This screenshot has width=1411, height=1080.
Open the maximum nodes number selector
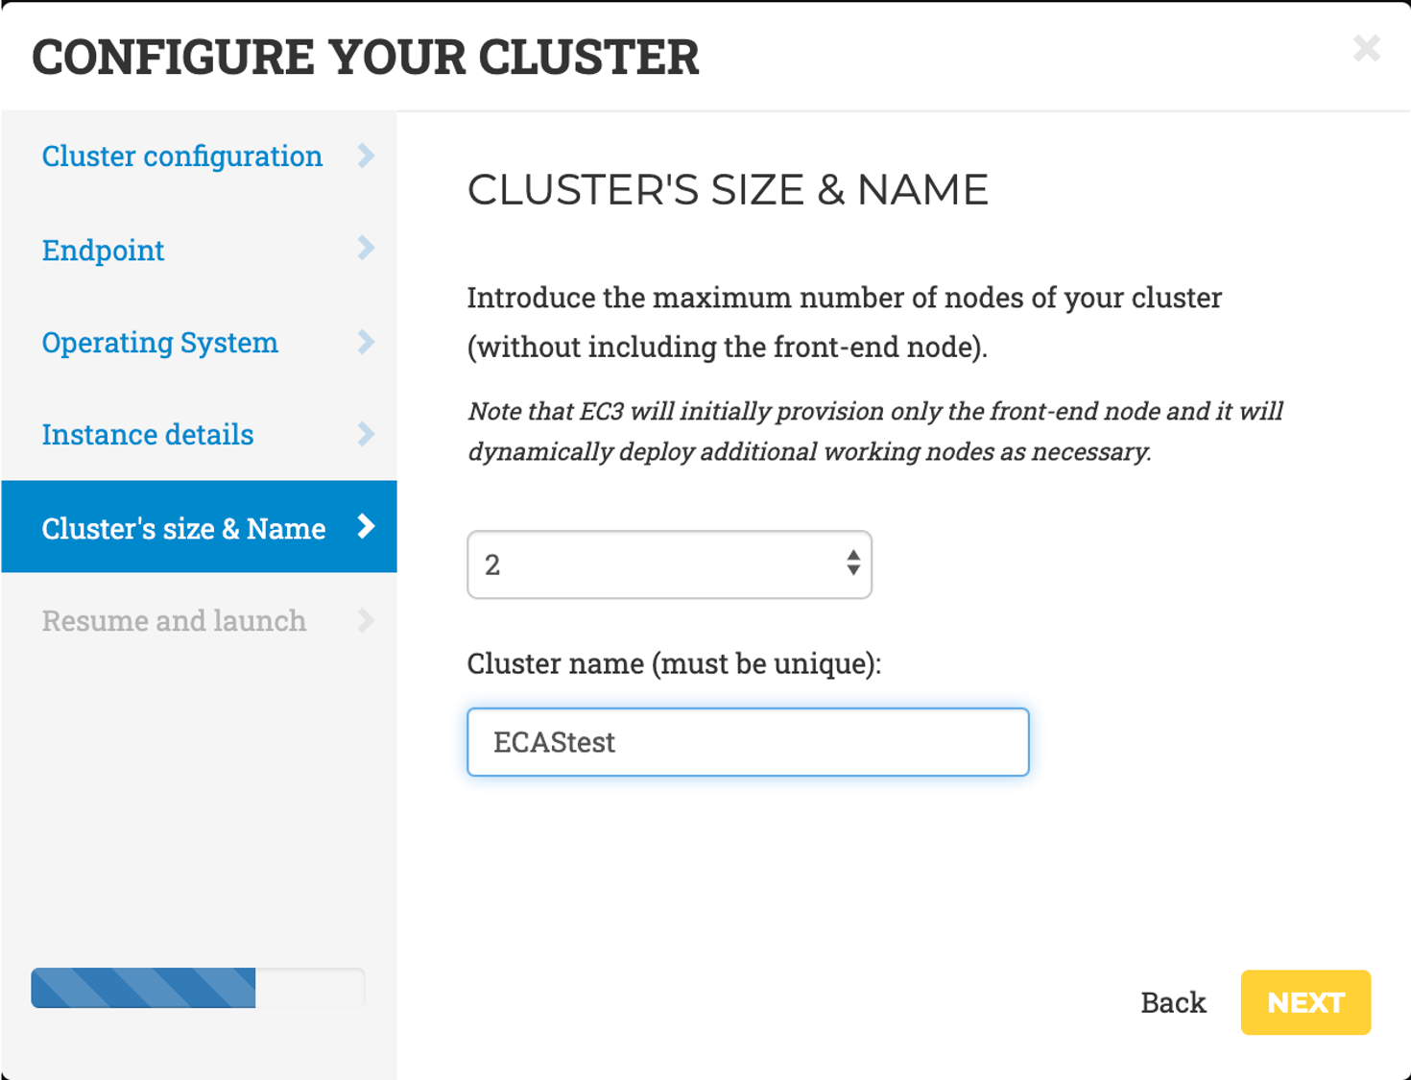click(669, 564)
